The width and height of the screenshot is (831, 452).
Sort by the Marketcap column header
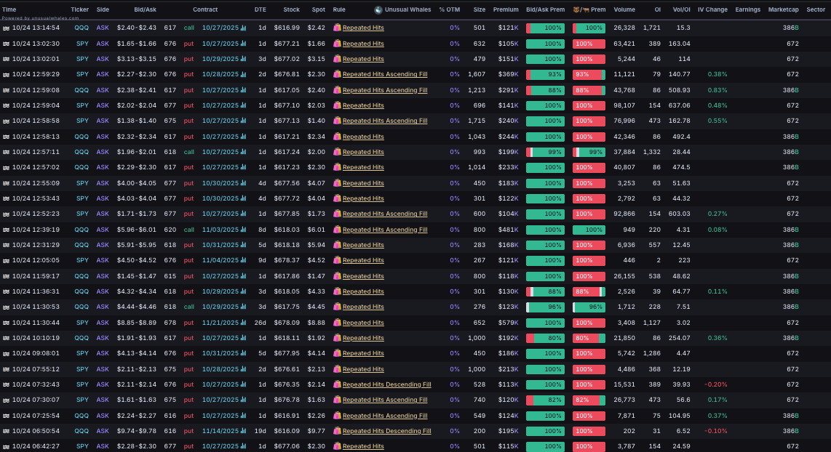(783, 9)
